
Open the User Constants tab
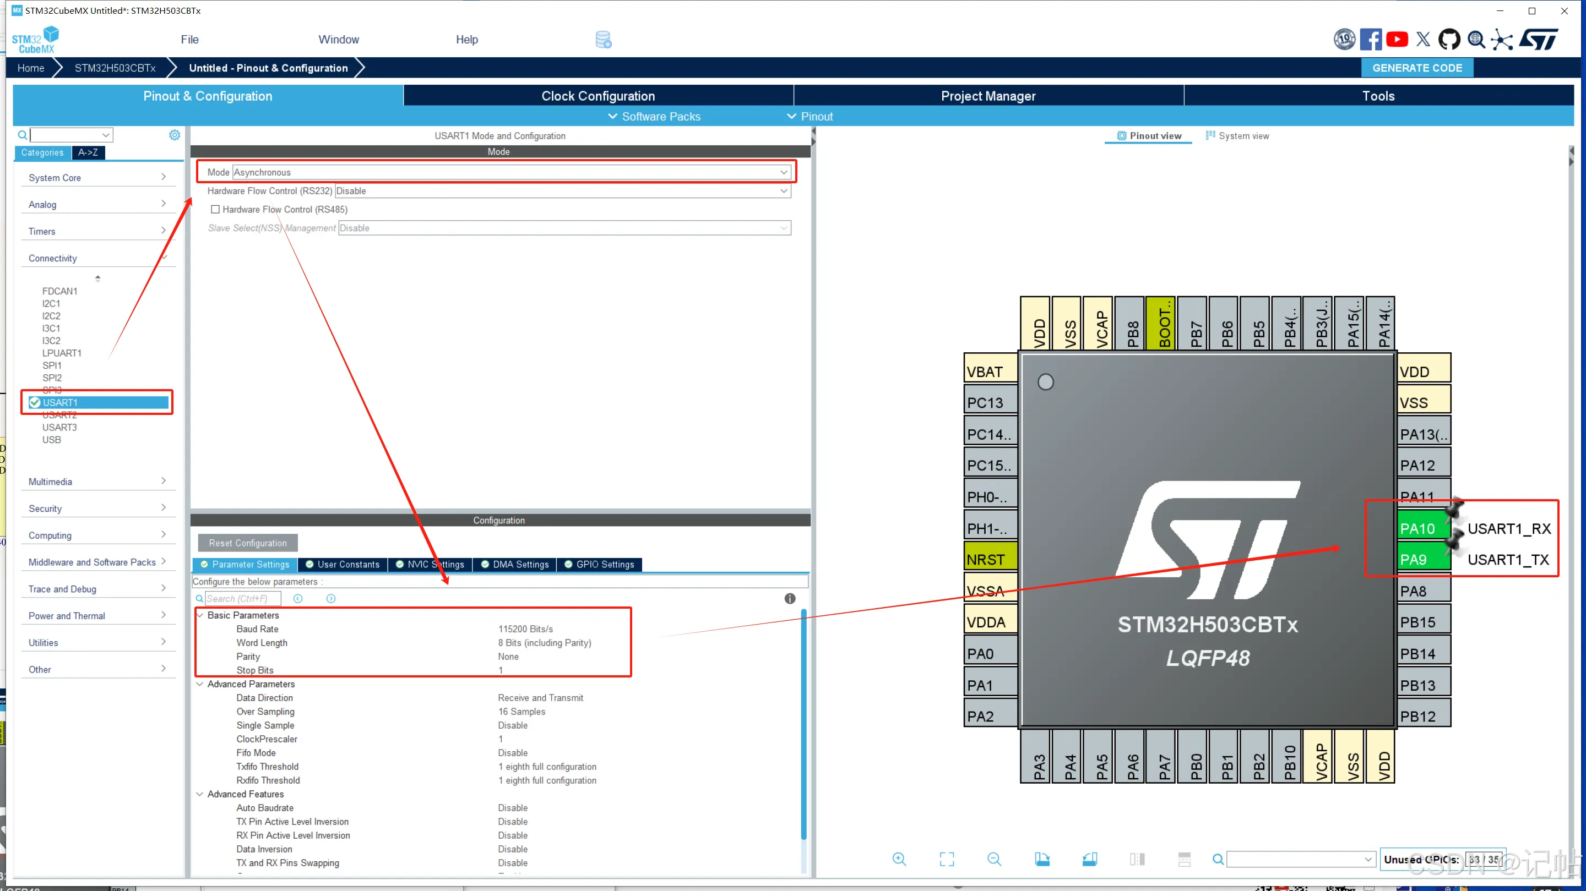[x=343, y=564]
